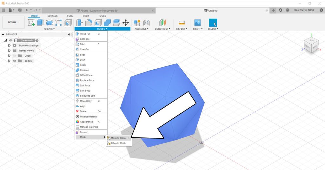Expand the Document Settings node

click(9, 45)
